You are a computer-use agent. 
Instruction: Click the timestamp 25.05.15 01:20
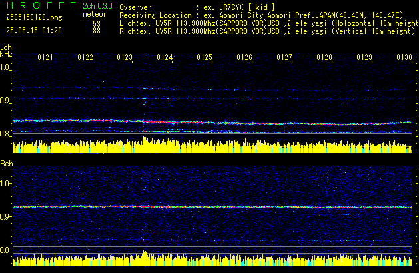(x=34, y=31)
